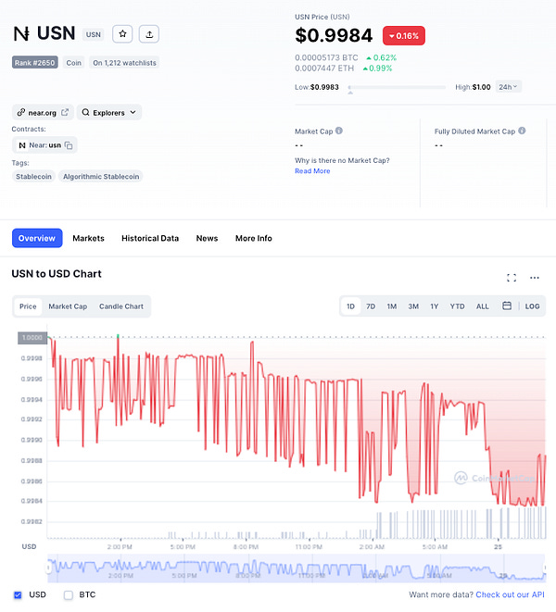556x612 pixels.
Task: Select 1Y chart timeframe
Action: tap(434, 306)
